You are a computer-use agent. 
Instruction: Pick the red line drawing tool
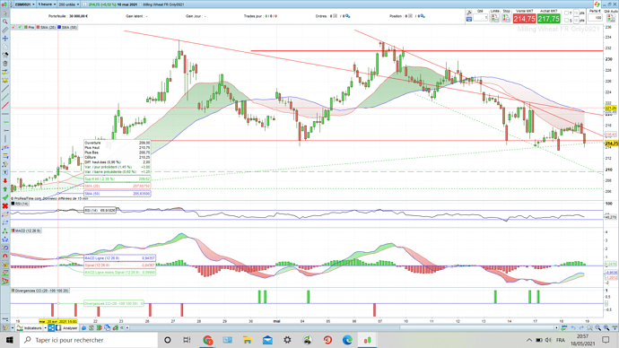point(5,105)
